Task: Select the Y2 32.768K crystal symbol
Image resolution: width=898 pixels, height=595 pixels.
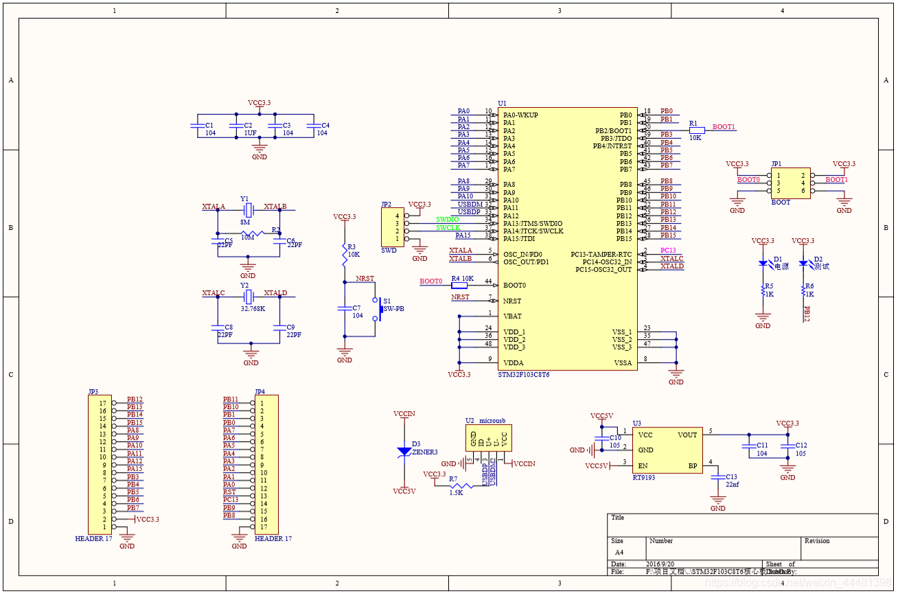Action: tap(247, 296)
